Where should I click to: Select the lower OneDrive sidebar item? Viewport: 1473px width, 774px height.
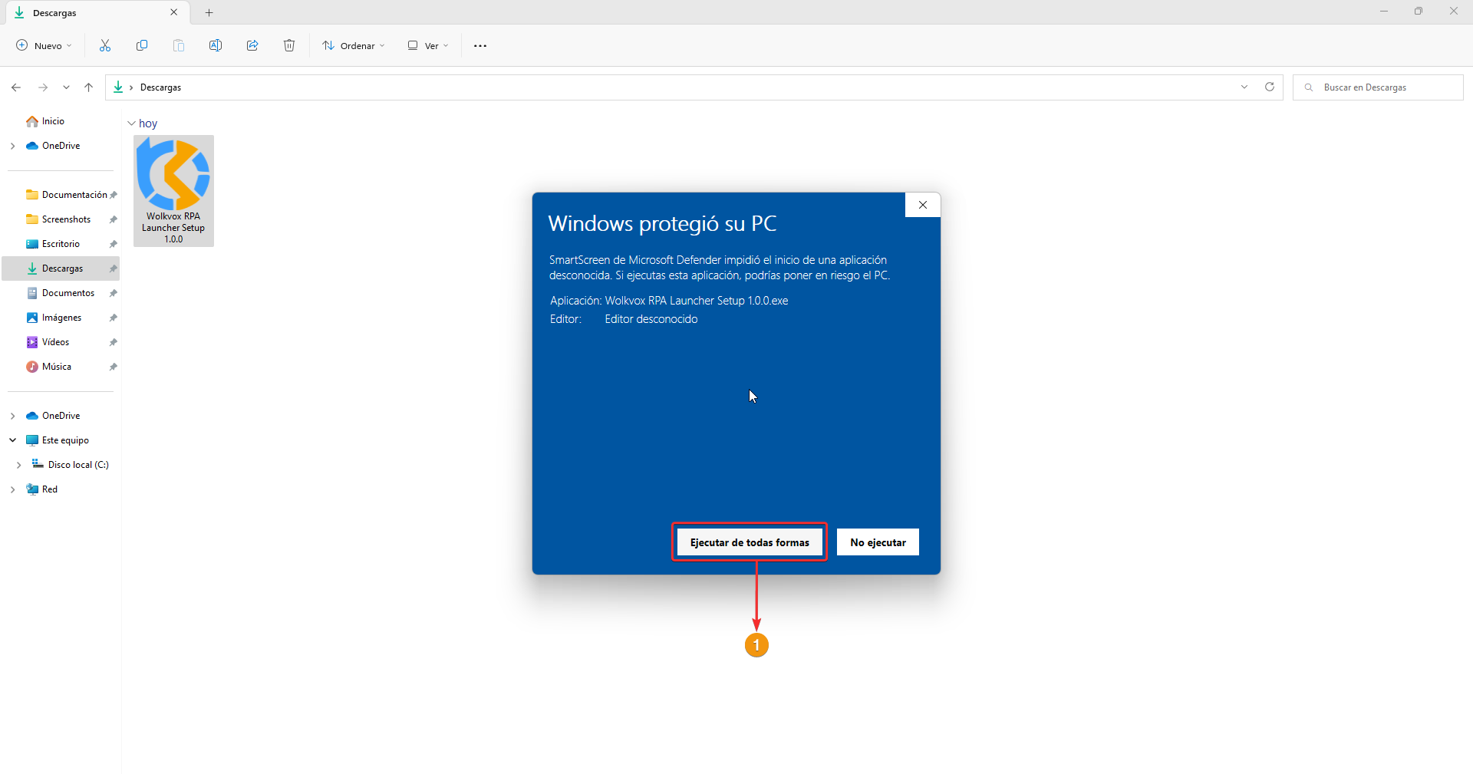pos(61,416)
